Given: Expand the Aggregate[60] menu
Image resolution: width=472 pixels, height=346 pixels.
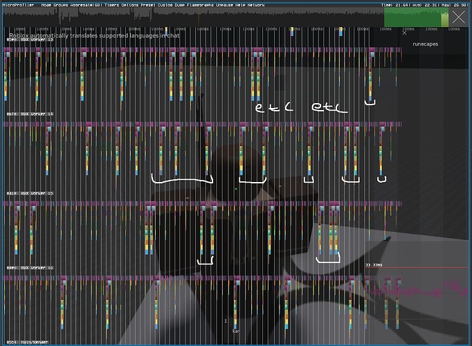Looking at the screenshot, I should click(87, 5).
